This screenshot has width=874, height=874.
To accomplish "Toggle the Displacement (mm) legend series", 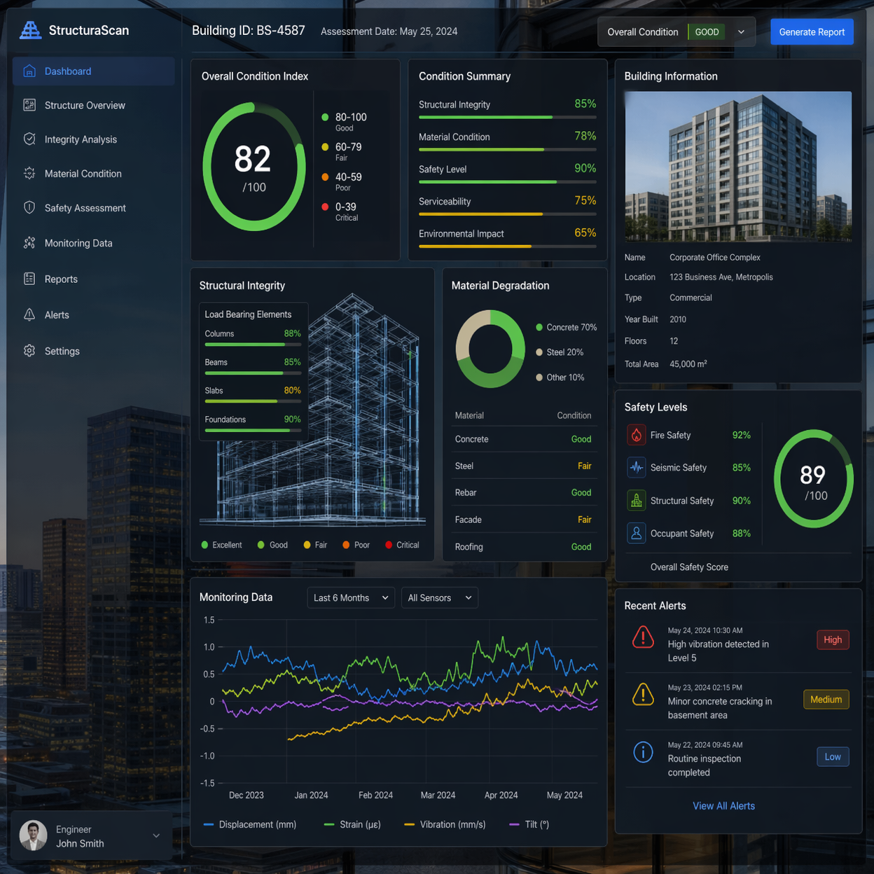I will pos(250,824).
